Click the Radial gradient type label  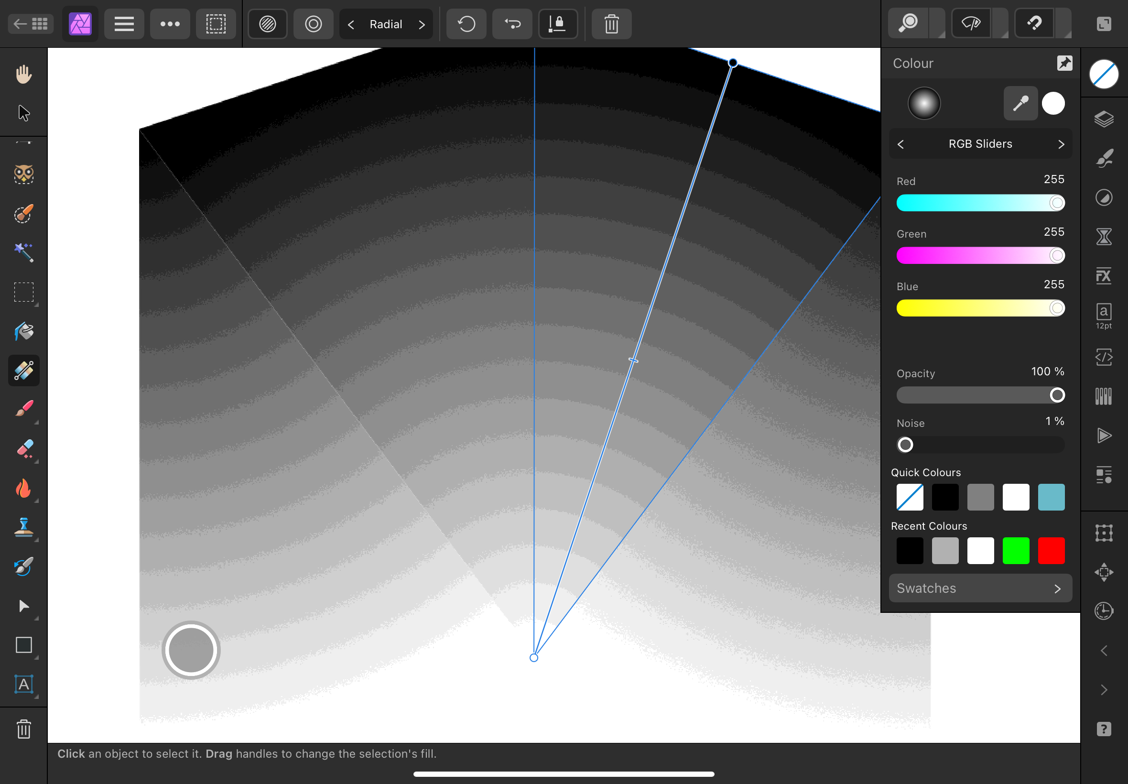click(x=386, y=24)
